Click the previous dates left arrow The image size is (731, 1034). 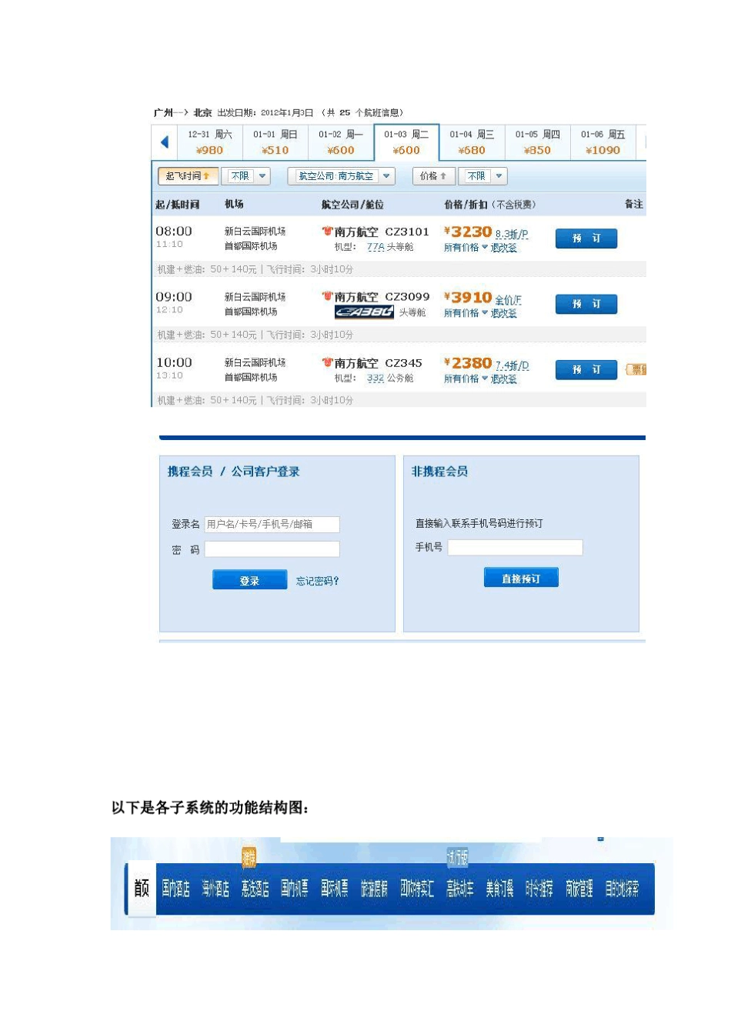[x=165, y=142]
